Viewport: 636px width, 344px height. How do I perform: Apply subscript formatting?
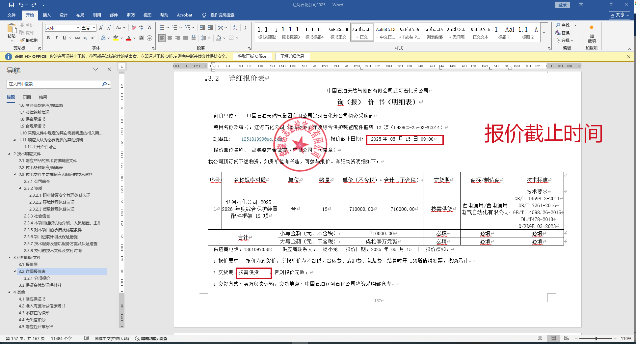tap(85, 38)
